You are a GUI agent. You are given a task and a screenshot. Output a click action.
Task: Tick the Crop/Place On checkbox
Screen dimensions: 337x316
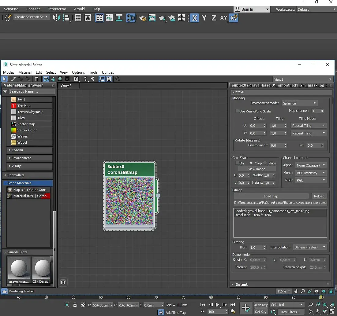[237, 163]
